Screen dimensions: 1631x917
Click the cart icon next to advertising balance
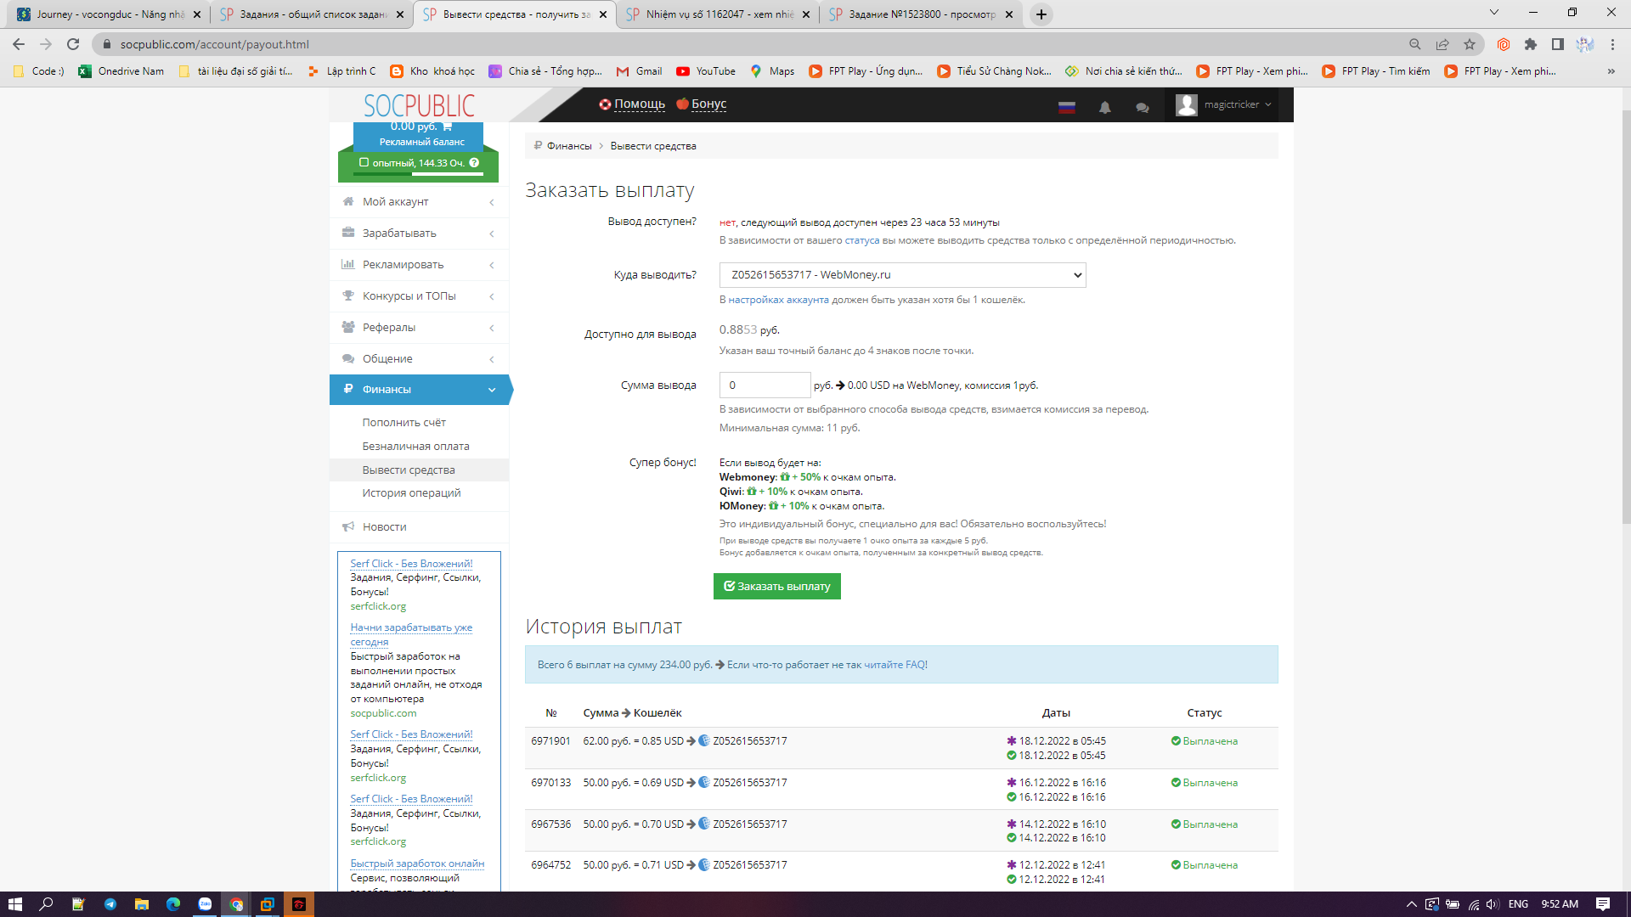[447, 127]
